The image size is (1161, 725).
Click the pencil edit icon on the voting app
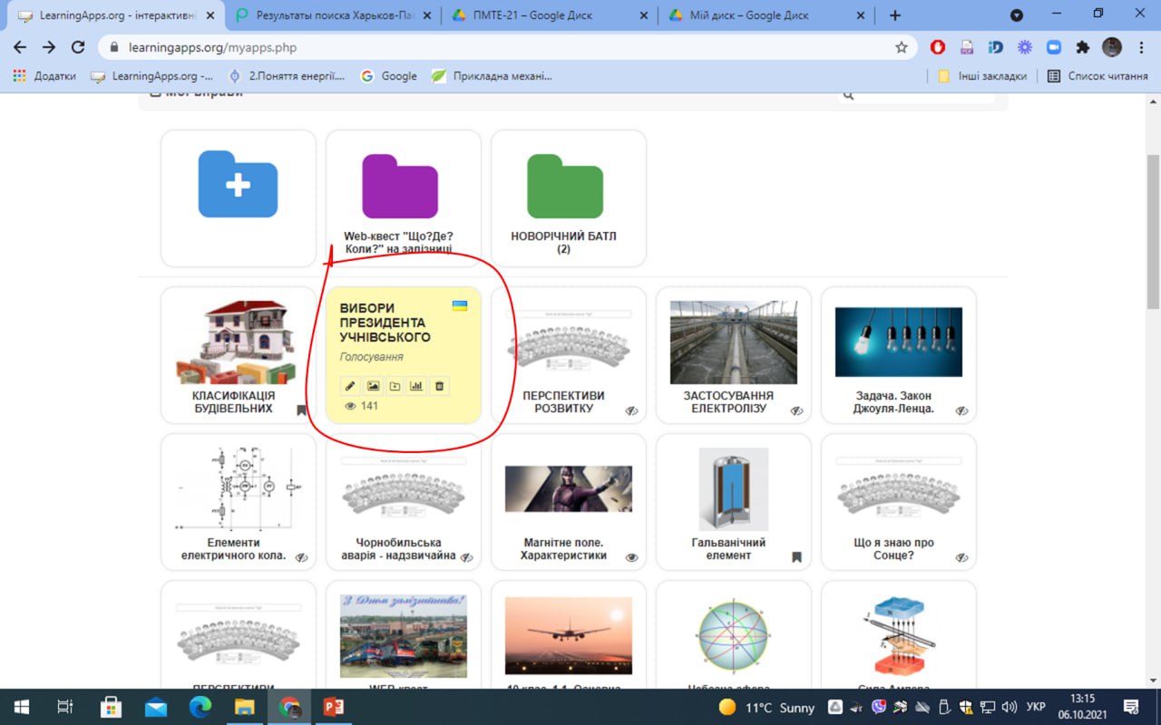350,386
